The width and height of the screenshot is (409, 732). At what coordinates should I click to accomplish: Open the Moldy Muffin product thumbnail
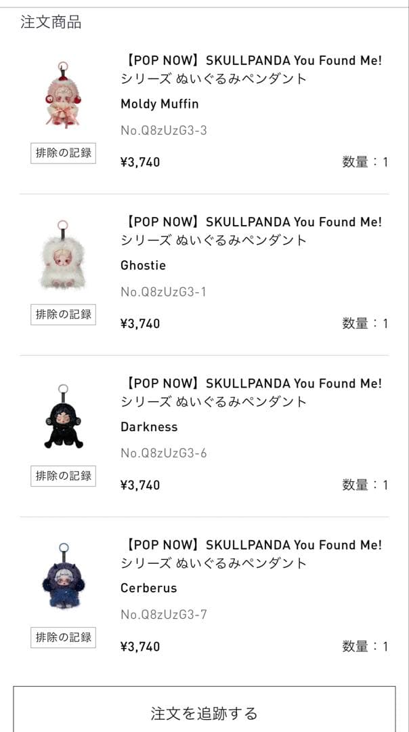[63, 95]
